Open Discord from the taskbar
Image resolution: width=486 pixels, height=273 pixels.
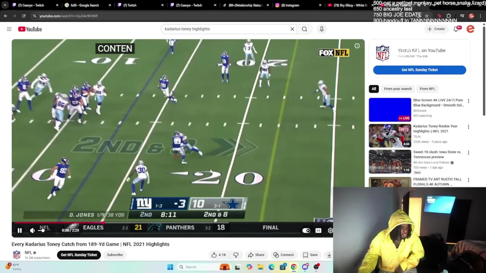305,267
